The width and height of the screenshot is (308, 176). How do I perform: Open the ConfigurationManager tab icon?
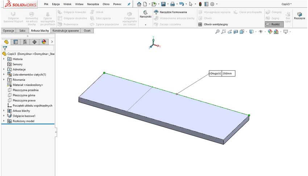click(x=25, y=42)
